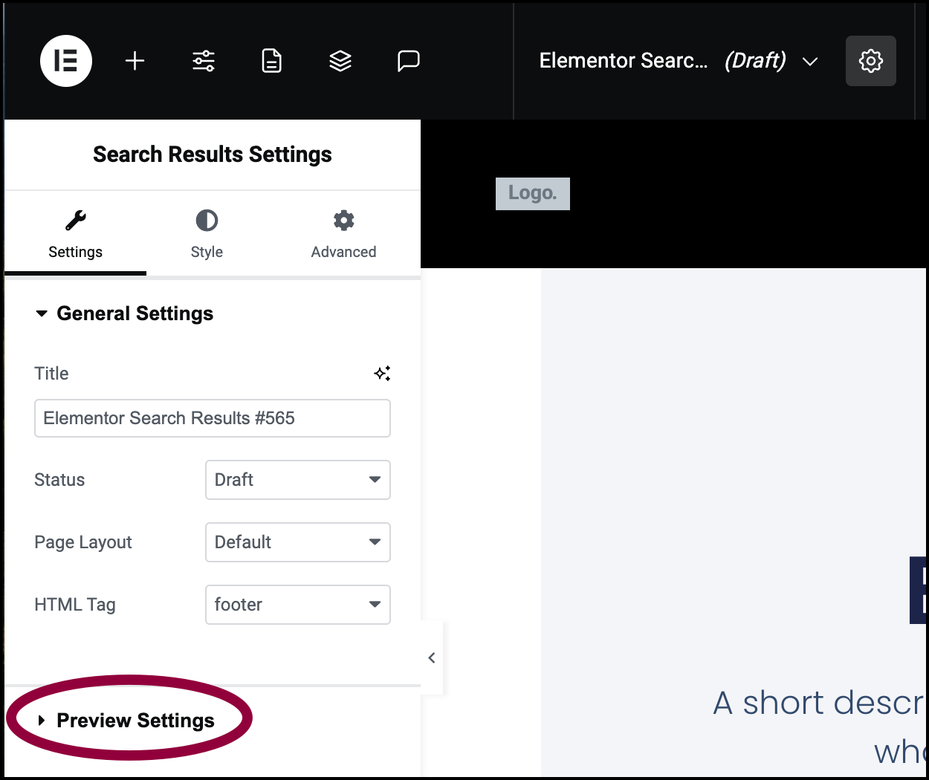
Task: Open Site Settings sliders icon
Action: [204, 61]
